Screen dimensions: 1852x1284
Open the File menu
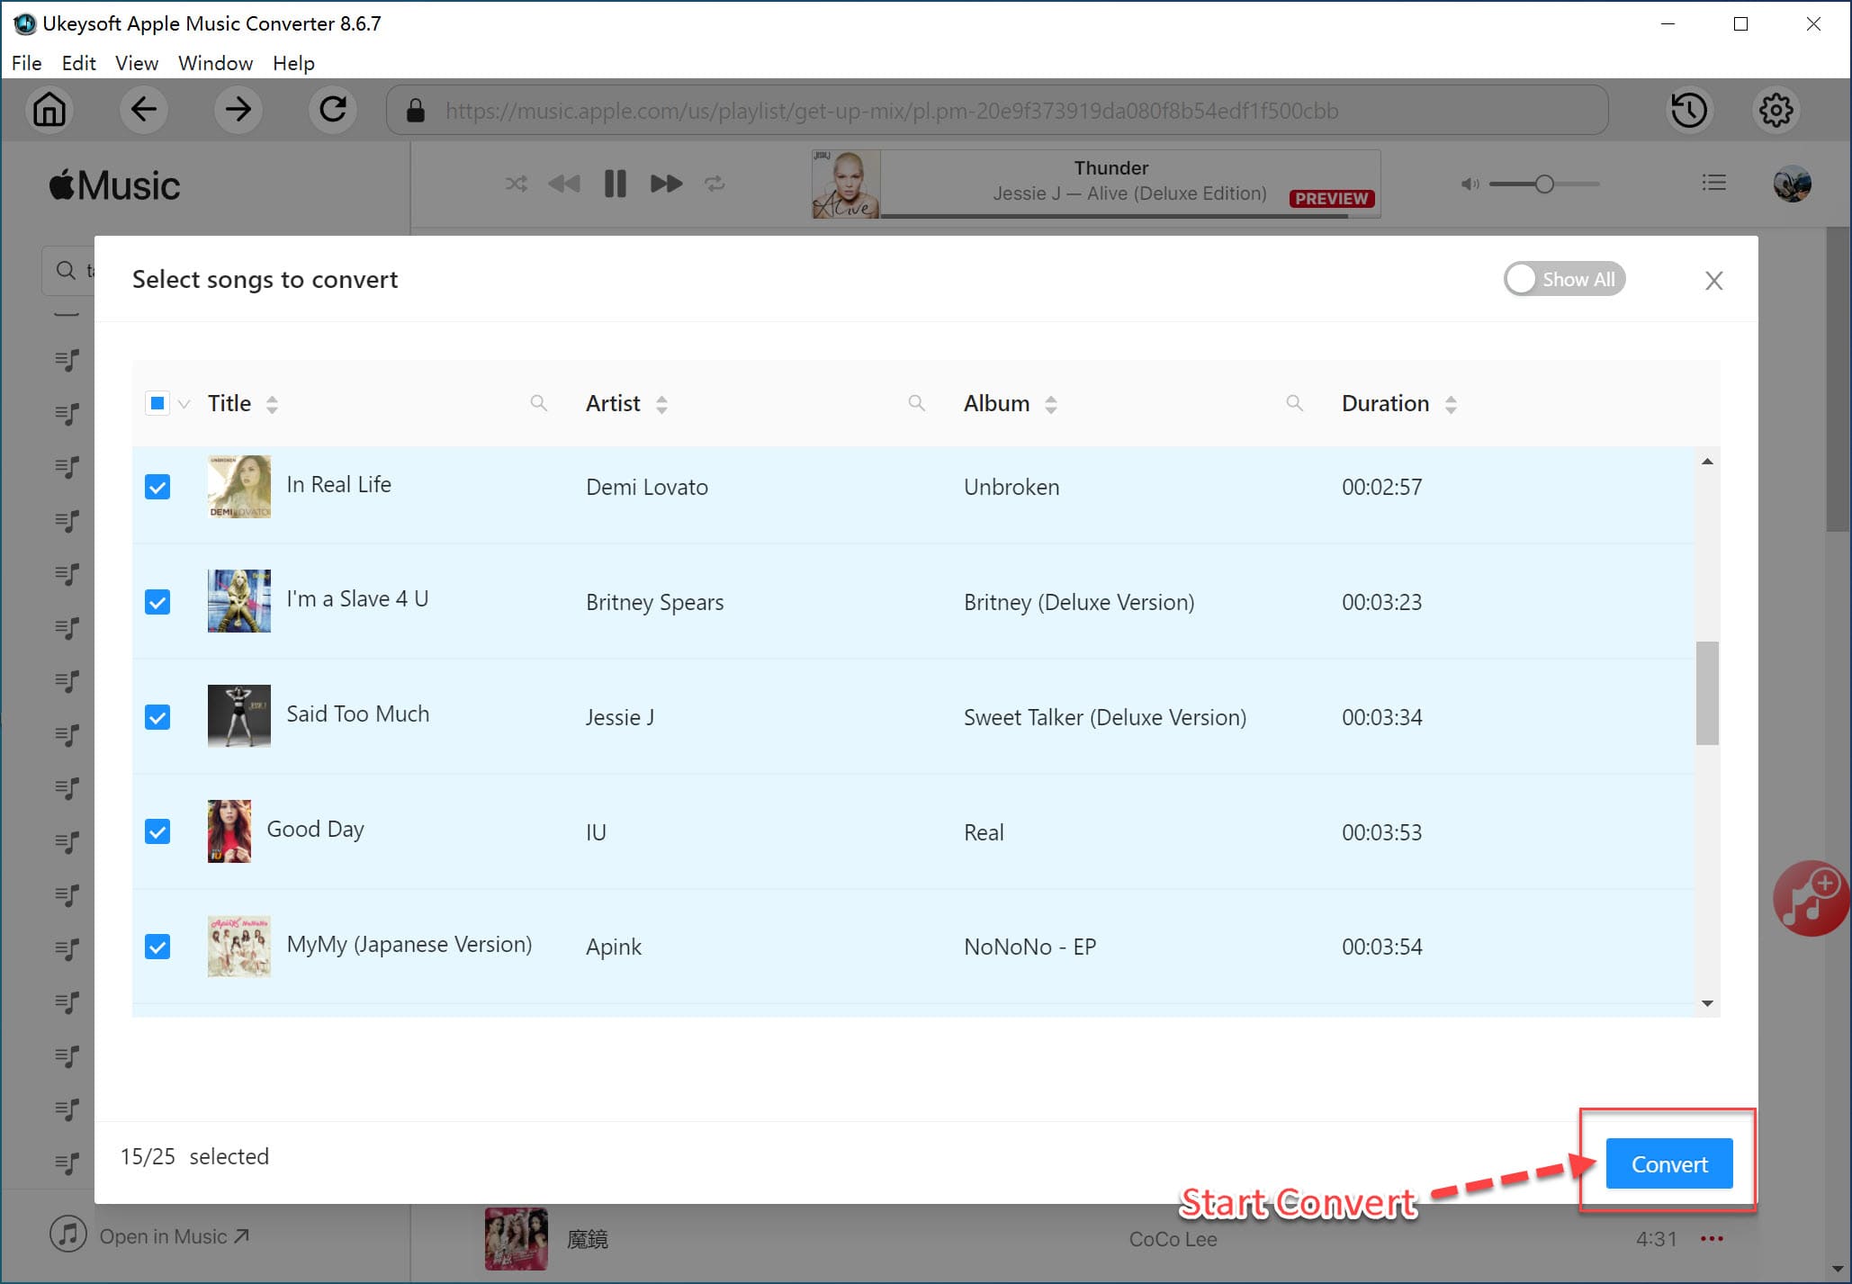click(25, 62)
